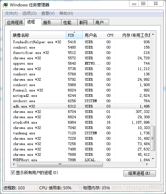The height and width of the screenshot is (194, 166).
Task: Go to the 联网 tab
Action: (86, 22)
